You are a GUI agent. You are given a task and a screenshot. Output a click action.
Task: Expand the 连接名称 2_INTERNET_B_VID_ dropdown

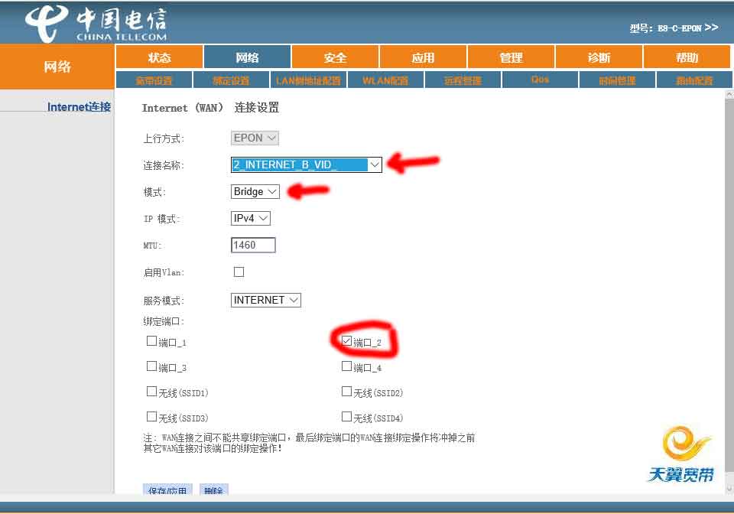(x=306, y=164)
